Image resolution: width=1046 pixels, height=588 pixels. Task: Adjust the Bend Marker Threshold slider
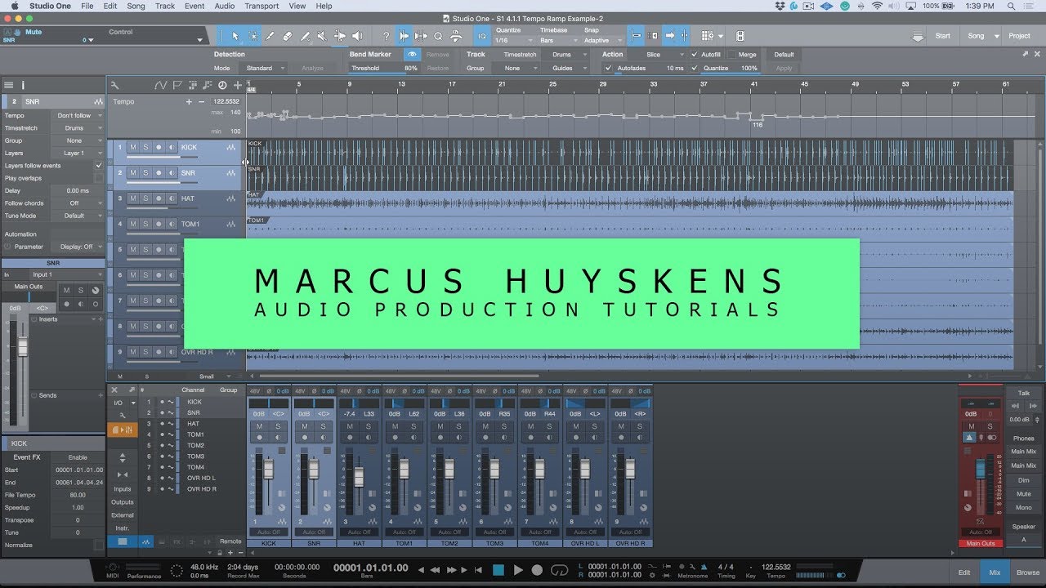click(x=384, y=68)
